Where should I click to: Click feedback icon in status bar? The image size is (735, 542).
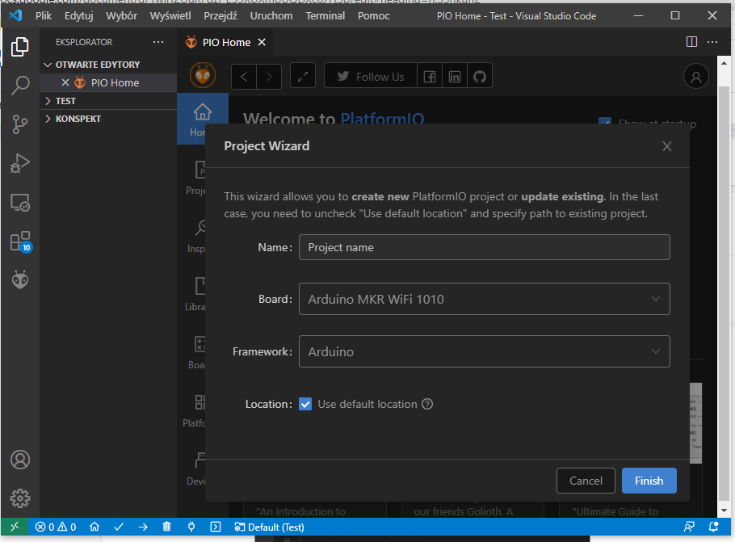(x=689, y=527)
